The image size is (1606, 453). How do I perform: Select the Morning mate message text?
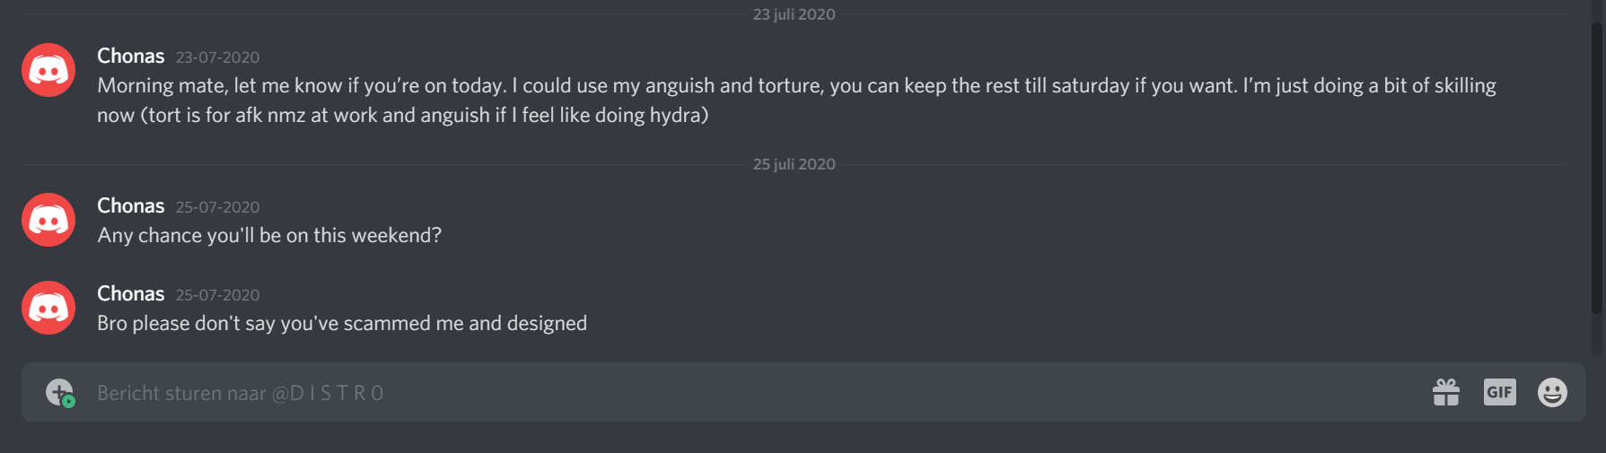[796, 100]
